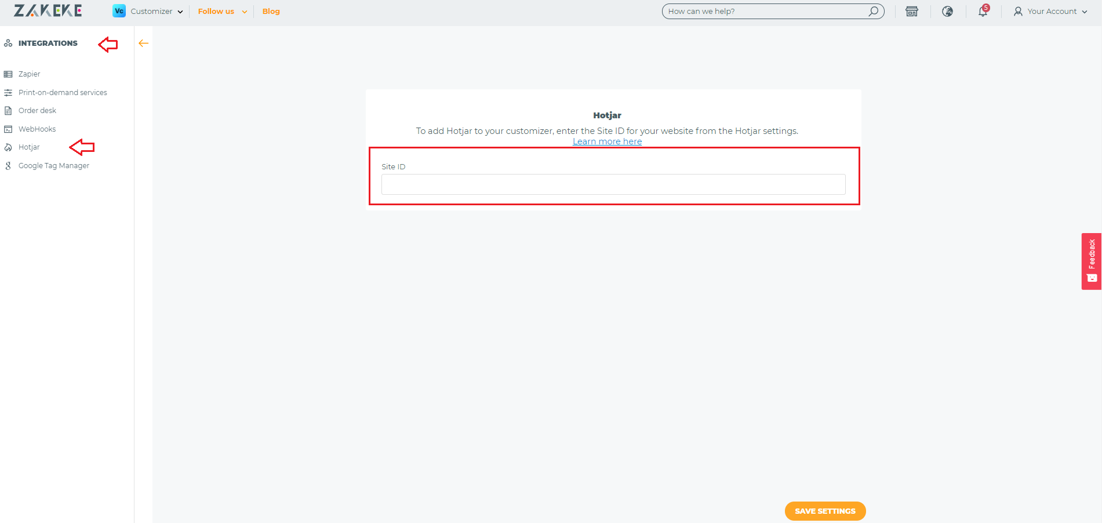The image size is (1102, 523).
Task: Click the search magnifier icon
Action: [x=873, y=11]
